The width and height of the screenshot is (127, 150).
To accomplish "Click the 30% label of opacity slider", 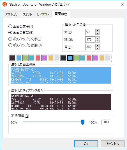I will 14,122.
